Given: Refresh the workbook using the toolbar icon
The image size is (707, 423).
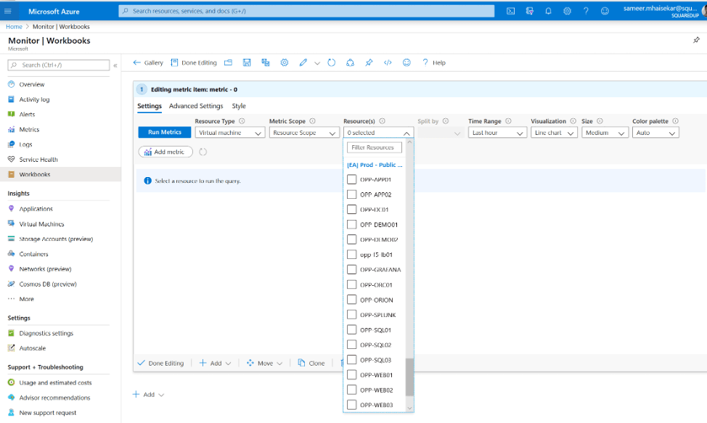Looking at the screenshot, I should [x=332, y=62].
